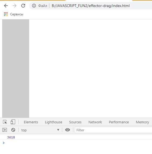152x154 pixels.
Task: Switch to the Lighthouse tab
Action: pos(53,122)
